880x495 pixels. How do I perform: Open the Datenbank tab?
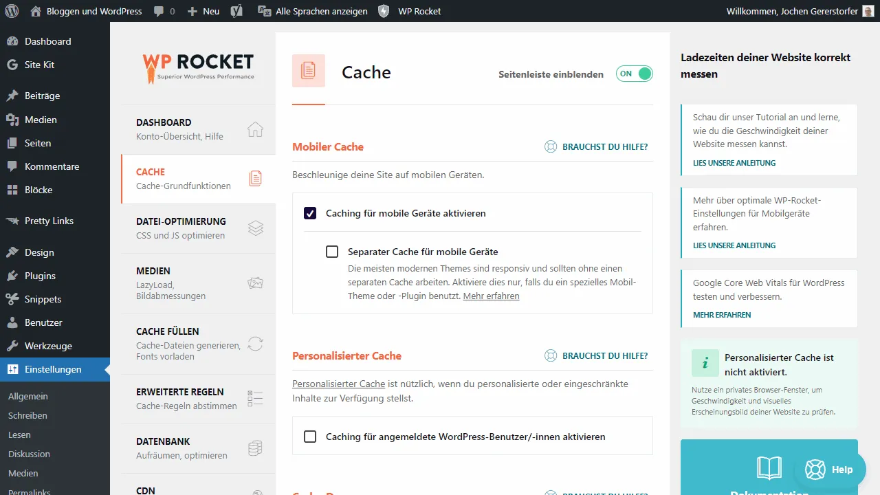198,448
